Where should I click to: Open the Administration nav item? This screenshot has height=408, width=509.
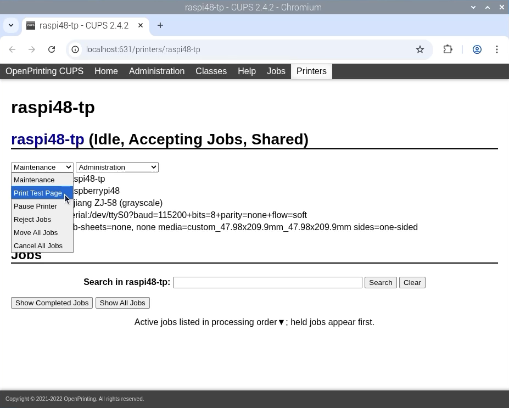[x=157, y=71]
